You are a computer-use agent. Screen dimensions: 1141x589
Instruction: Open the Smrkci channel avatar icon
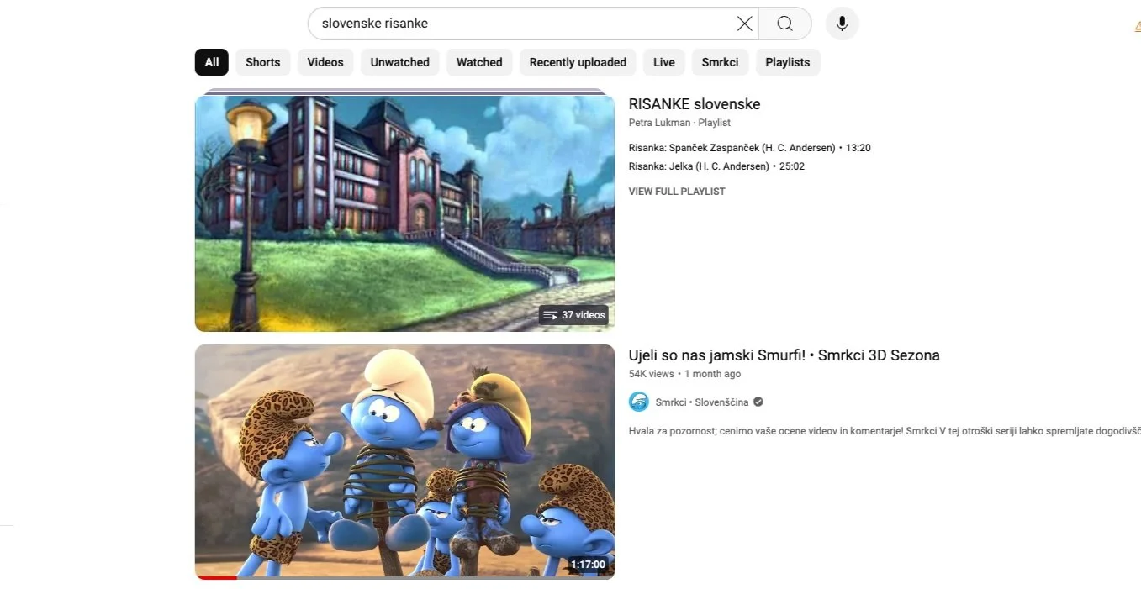click(639, 402)
